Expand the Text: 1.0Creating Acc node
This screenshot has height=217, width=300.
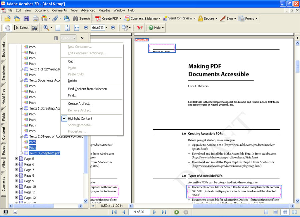[x=21, y=108]
